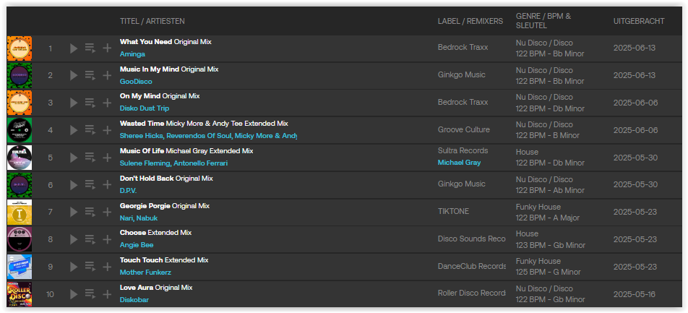Open Georgie Porgie cover thumbnail
The height and width of the screenshot is (313, 688).
pyautogui.click(x=19, y=212)
